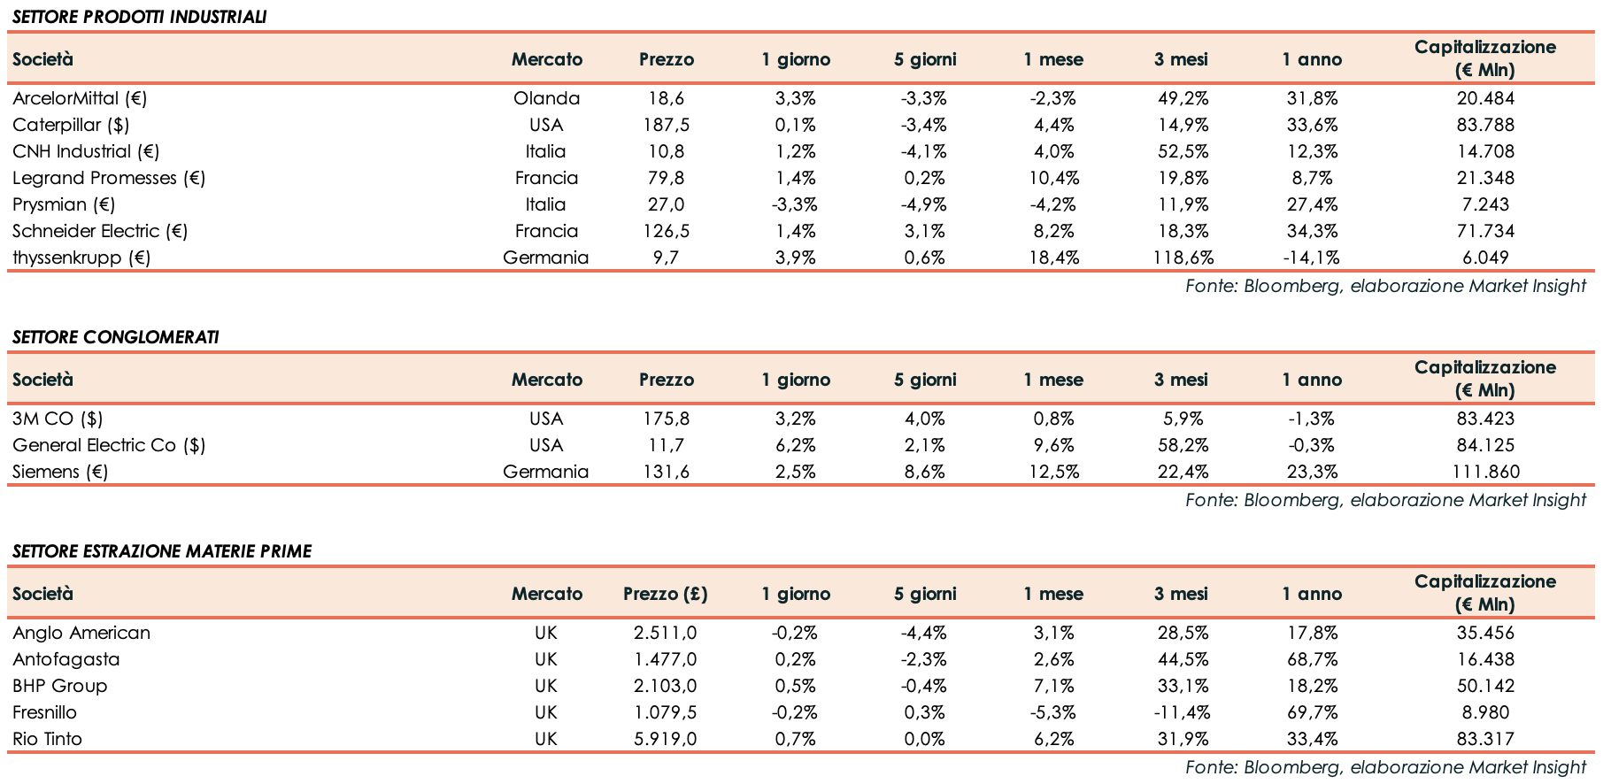Screen dimensions: 1611x784
Task: Click the CNH Industrial (€) cell
Action: (86, 151)
